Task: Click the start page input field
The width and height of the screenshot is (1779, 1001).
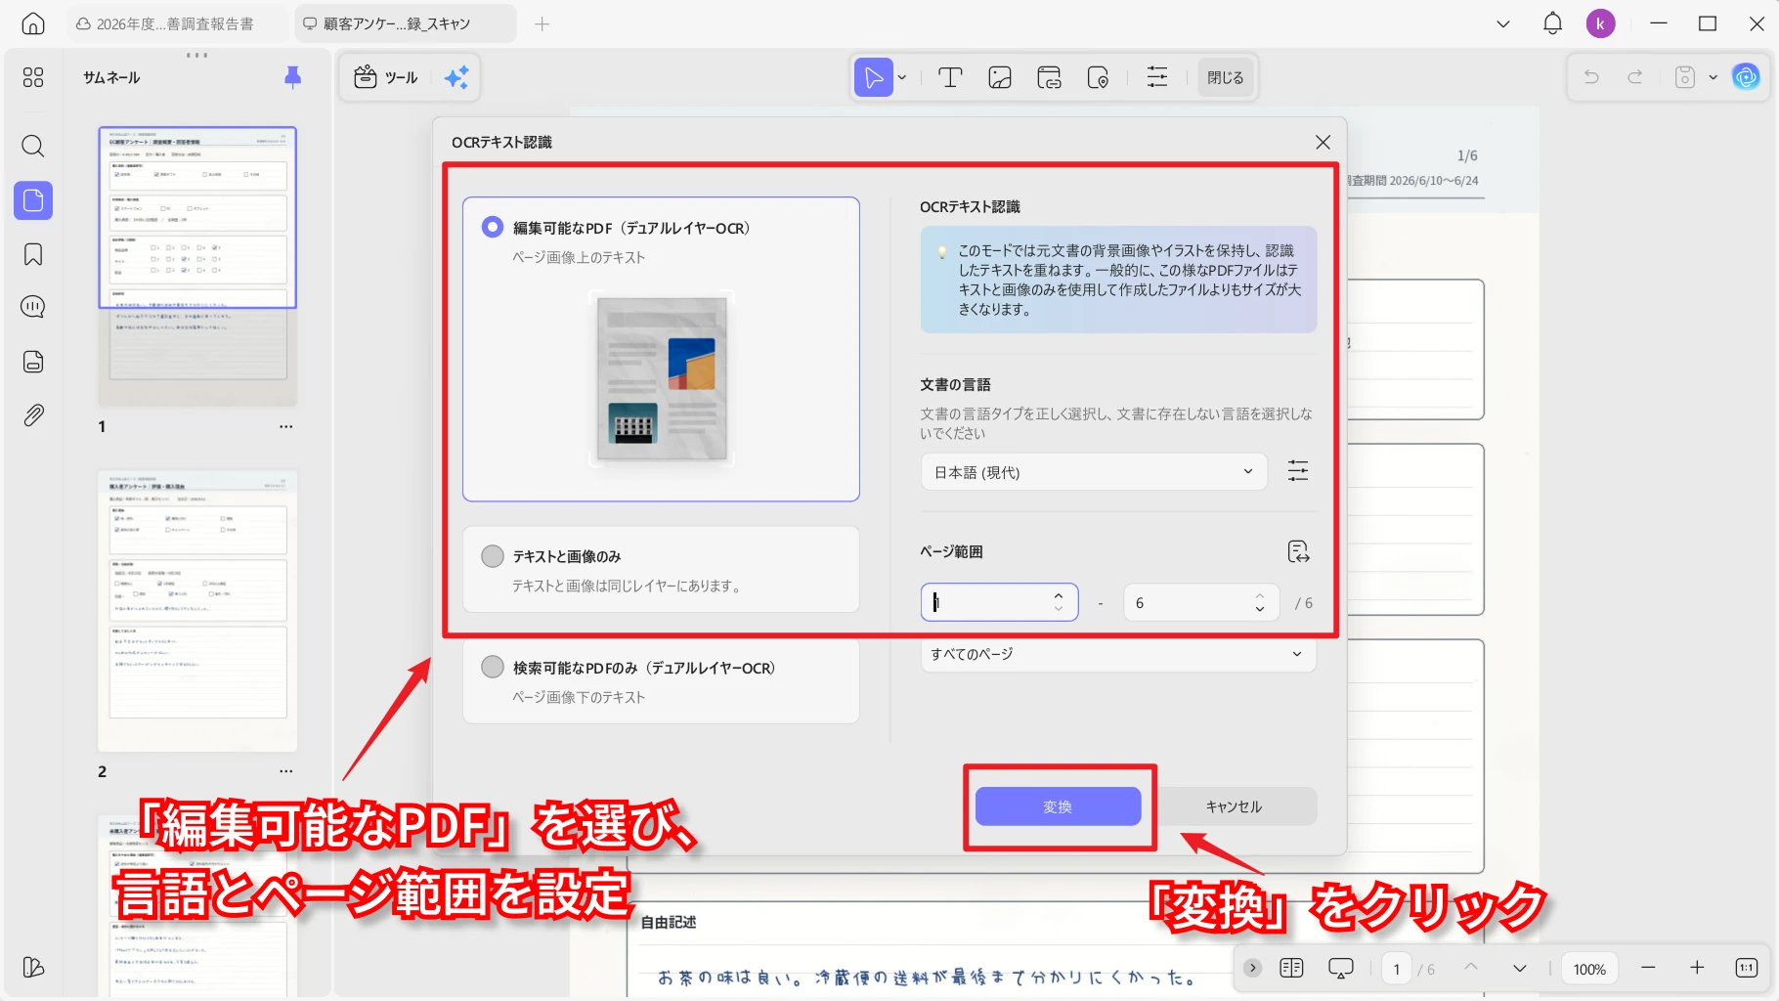Action: (x=1000, y=602)
